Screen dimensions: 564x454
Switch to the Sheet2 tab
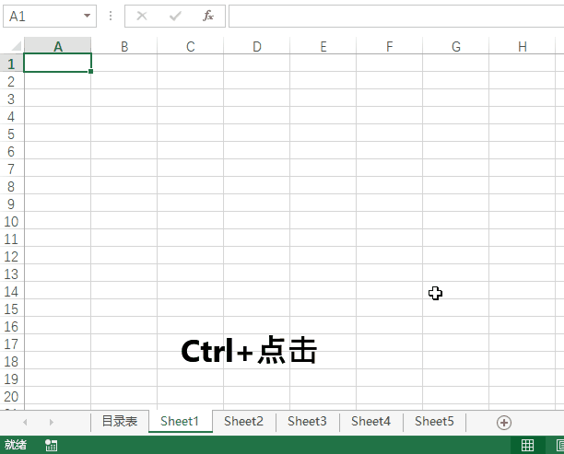tap(243, 422)
